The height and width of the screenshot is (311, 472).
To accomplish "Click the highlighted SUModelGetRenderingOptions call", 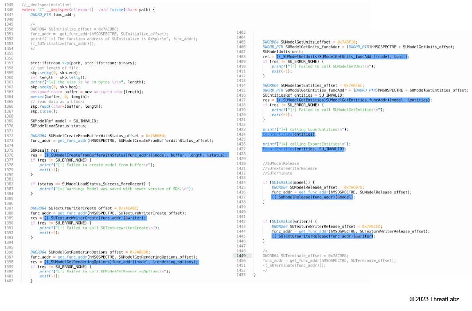I will pos(121,262).
